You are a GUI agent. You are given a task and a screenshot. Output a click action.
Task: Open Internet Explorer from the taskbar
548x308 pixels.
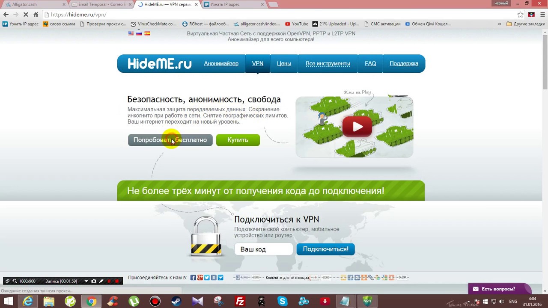[28, 301]
